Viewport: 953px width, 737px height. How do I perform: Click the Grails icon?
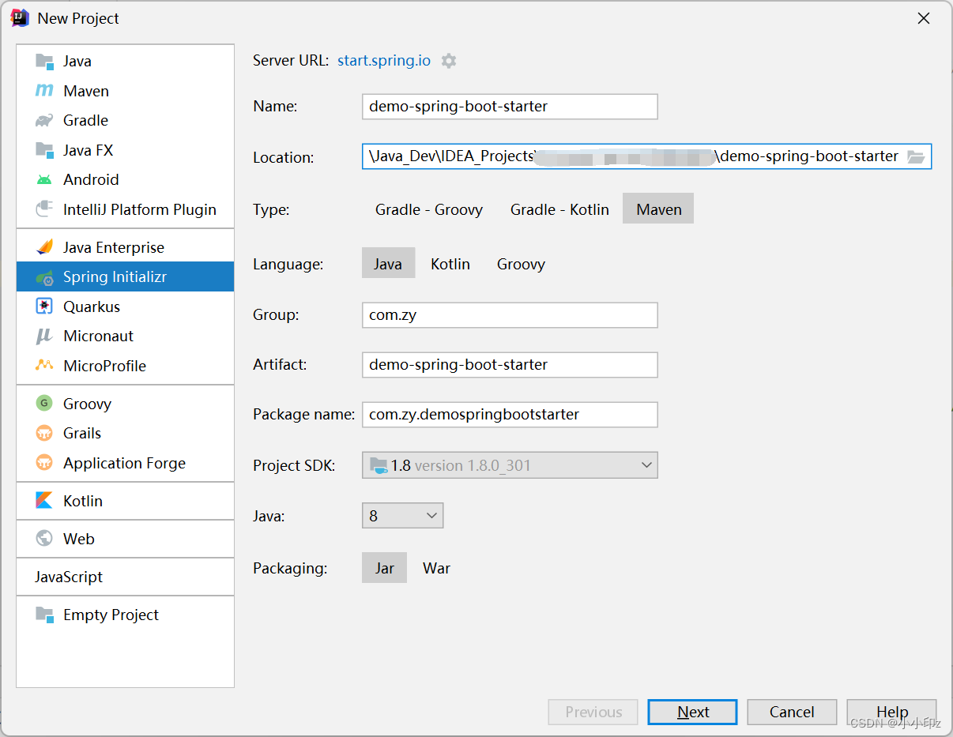(44, 433)
